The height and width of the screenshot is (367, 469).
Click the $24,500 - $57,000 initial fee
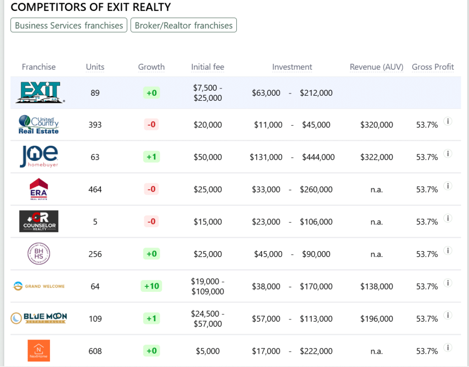207,318
